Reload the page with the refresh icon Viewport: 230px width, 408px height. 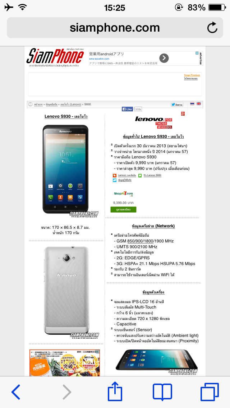tap(212, 28)
